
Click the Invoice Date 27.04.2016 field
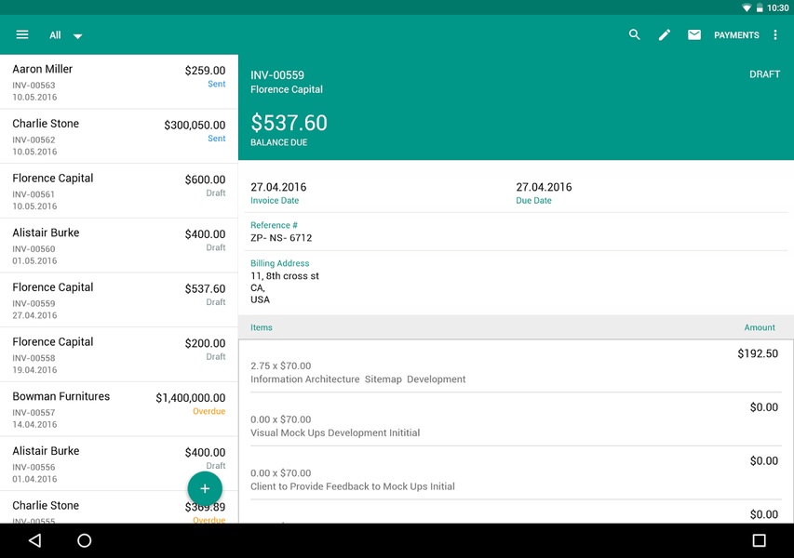click(278, 193)
